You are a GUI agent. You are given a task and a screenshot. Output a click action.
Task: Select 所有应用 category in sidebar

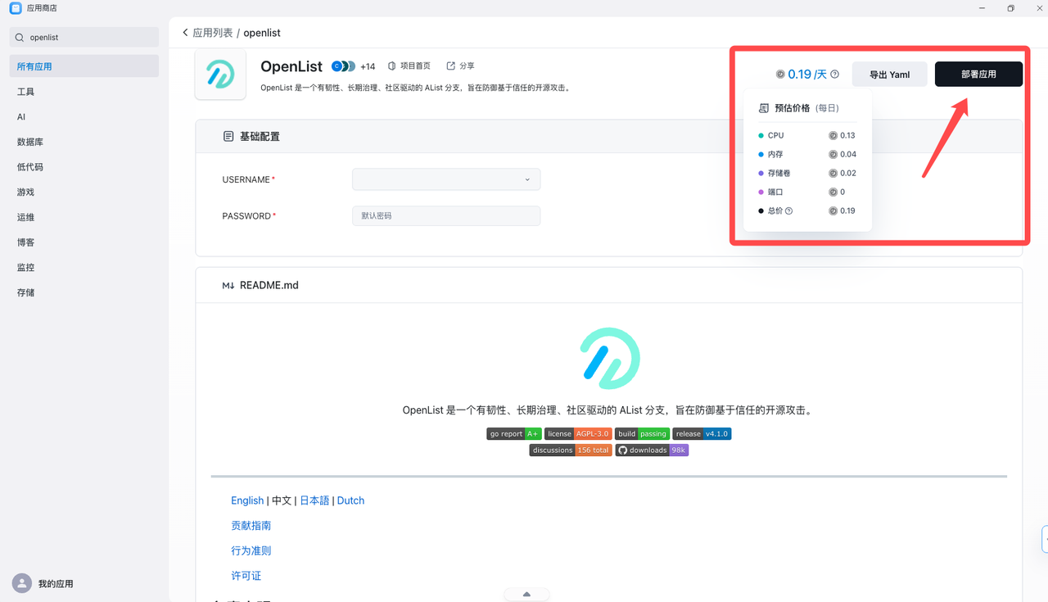(x=84, y=66)
